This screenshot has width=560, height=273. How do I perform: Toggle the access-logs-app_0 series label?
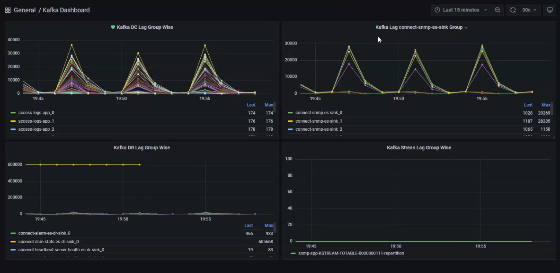36,113
